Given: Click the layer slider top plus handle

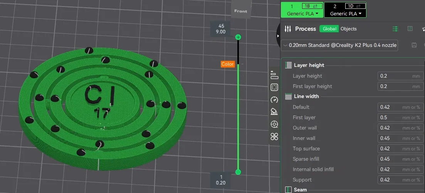Looking at the screenshot, I should tap(238, 37).
